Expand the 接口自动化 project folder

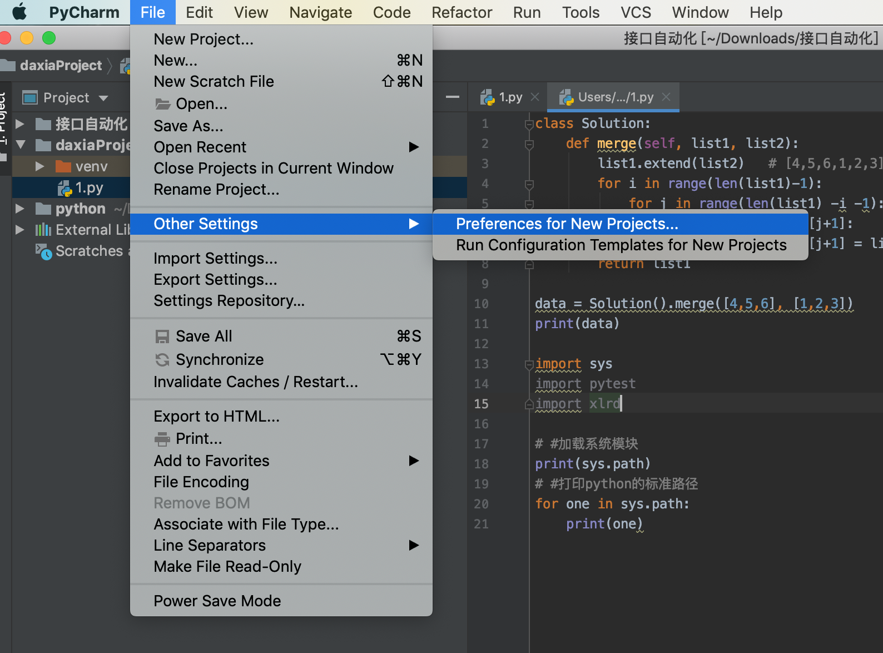[x=20, y=123]
